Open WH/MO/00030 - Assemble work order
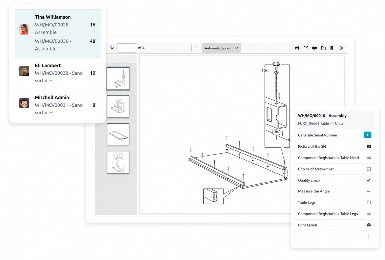The image size is (385, 260). pos(53,45)
